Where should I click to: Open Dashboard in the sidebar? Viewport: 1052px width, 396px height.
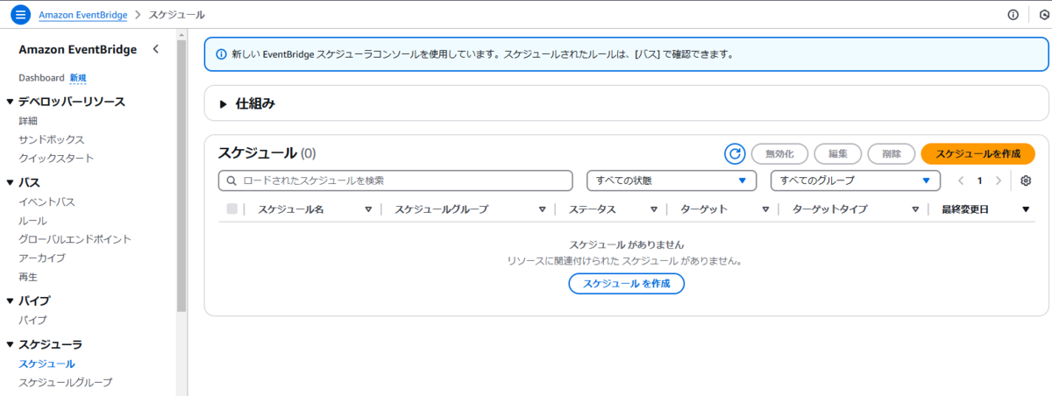[x=41, y=77]
